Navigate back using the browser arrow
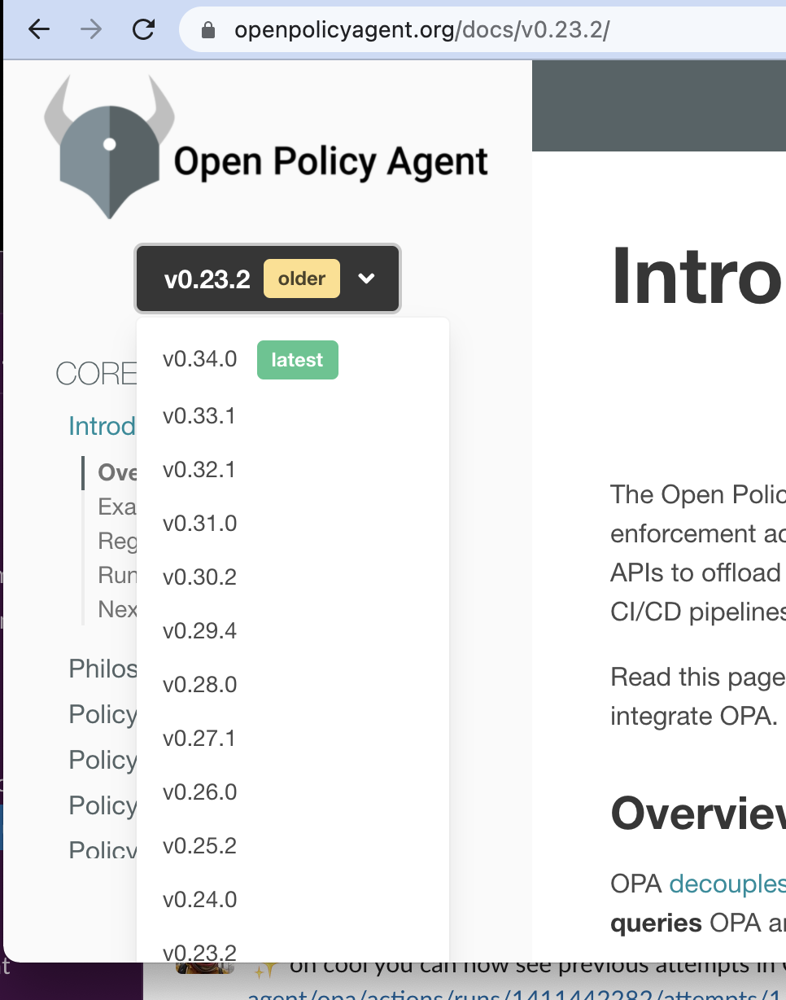Viewport: 786px width, 1000px height. [x=38, y=29]
